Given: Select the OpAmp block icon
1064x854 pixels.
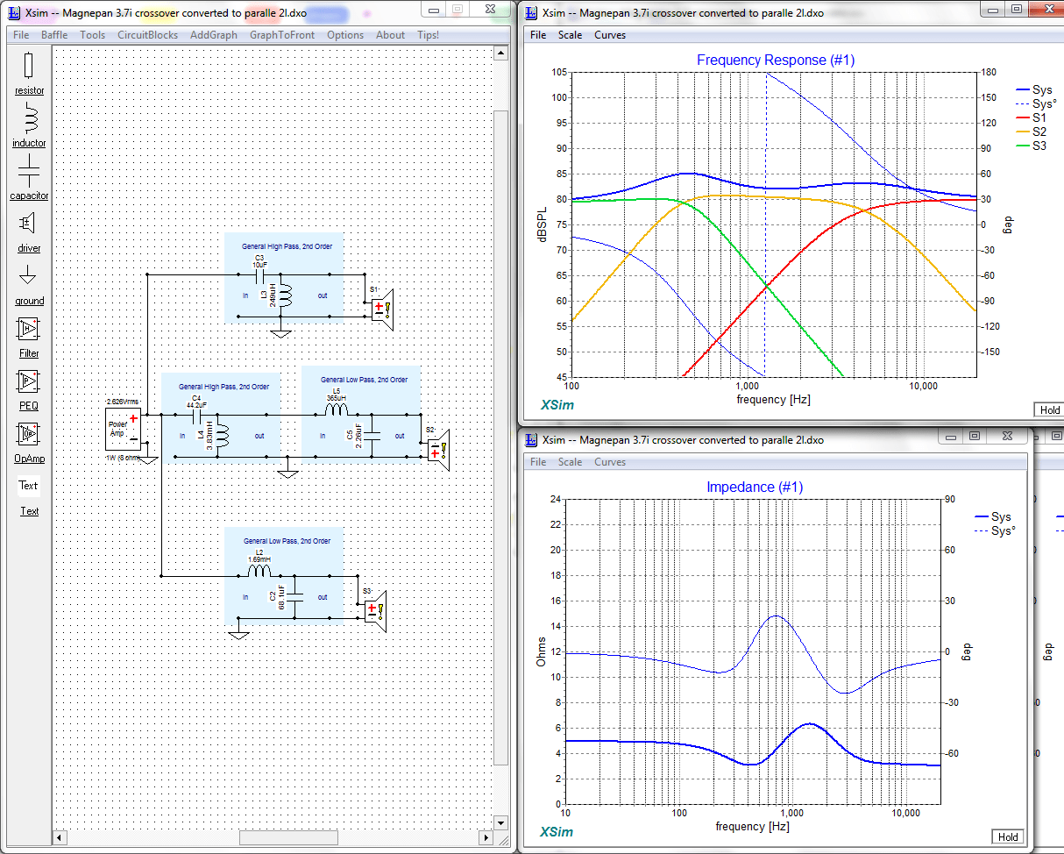Looking at the screenshot, I should (x=29, y=434).
